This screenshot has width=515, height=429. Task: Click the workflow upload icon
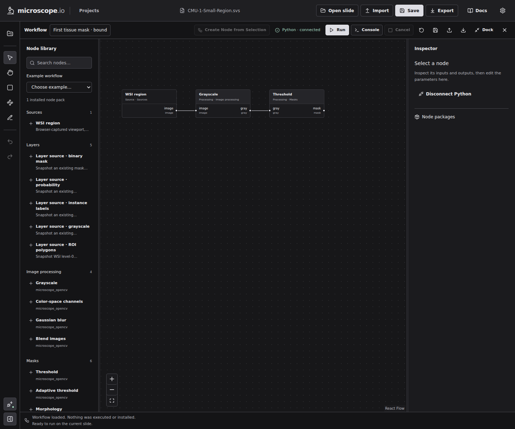(449, 30)
